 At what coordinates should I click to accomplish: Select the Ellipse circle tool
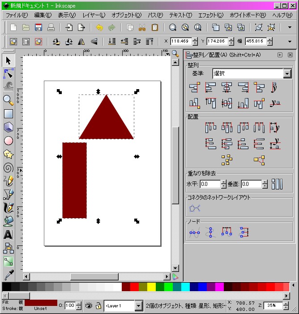9,141
